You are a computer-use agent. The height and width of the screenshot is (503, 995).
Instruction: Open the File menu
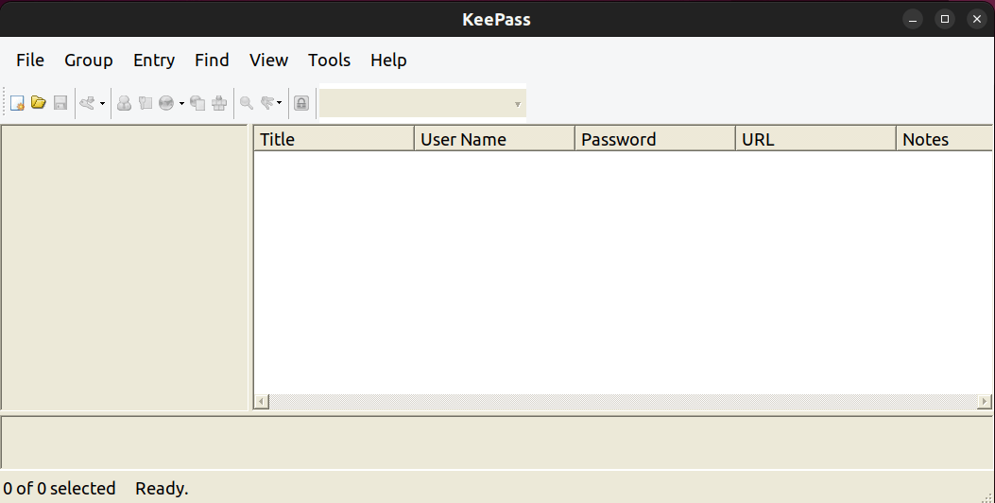coord(30,60)
